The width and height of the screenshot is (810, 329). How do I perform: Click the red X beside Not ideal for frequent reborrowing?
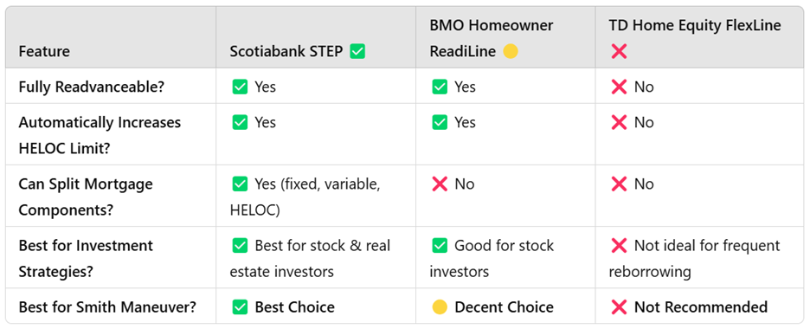[619, 246]
